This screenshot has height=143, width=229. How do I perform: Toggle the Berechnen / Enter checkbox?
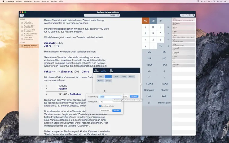pyautogui.click(x=100, y=106)
